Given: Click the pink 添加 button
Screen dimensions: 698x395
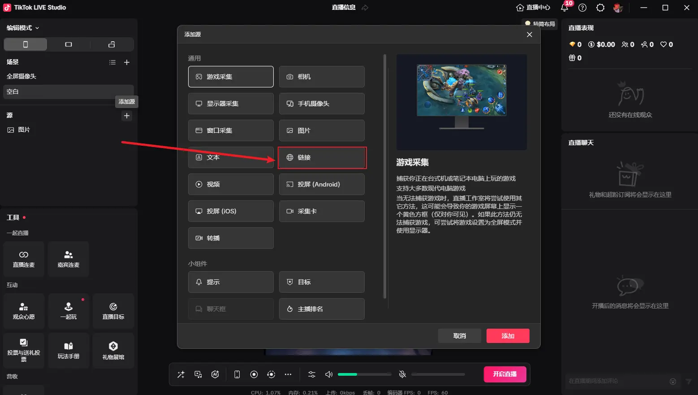Looking at the screenshot, I should pos(508,336).
